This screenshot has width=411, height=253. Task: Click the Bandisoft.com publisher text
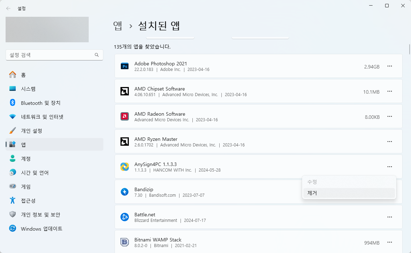click(162, 195)
